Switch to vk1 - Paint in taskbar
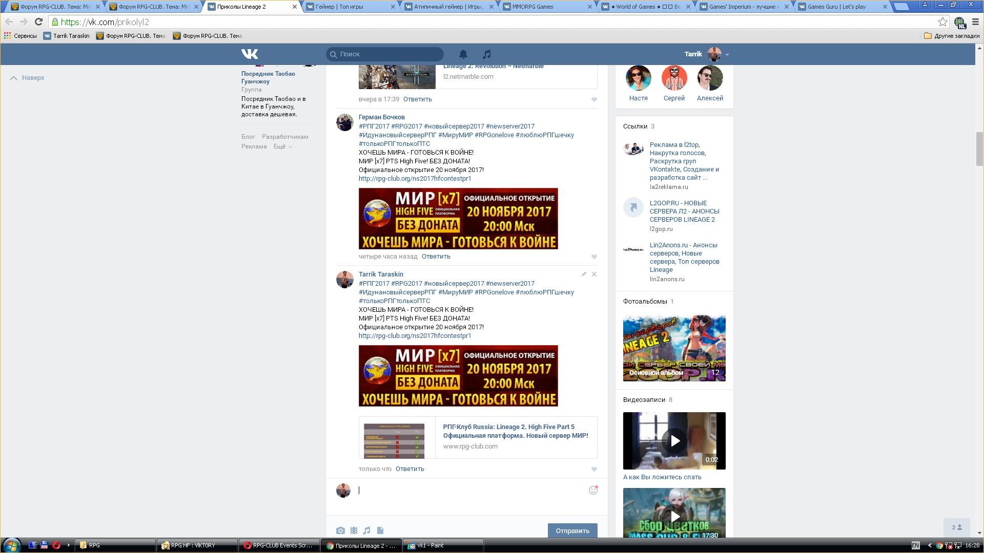The image size is (984, 553). (x=443, y=545)
